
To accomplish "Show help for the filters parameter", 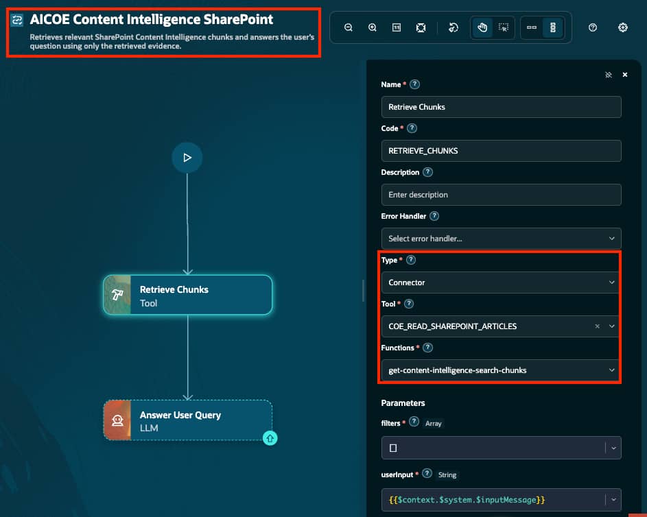I will coord(414,422).
